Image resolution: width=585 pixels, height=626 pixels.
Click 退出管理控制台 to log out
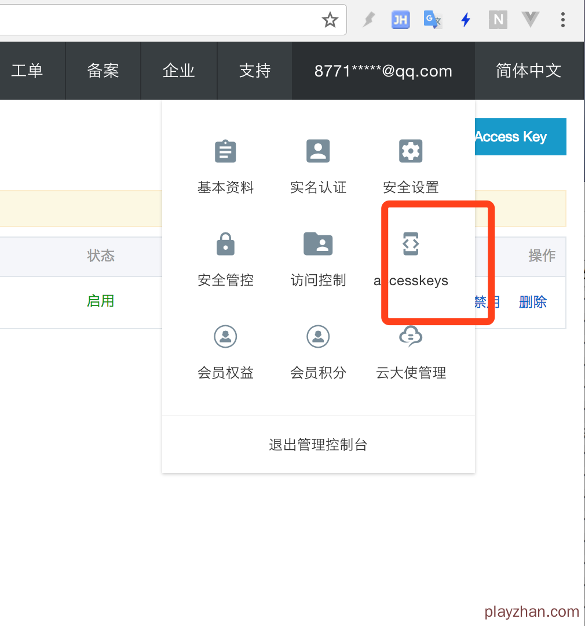(x=318, y=445)
